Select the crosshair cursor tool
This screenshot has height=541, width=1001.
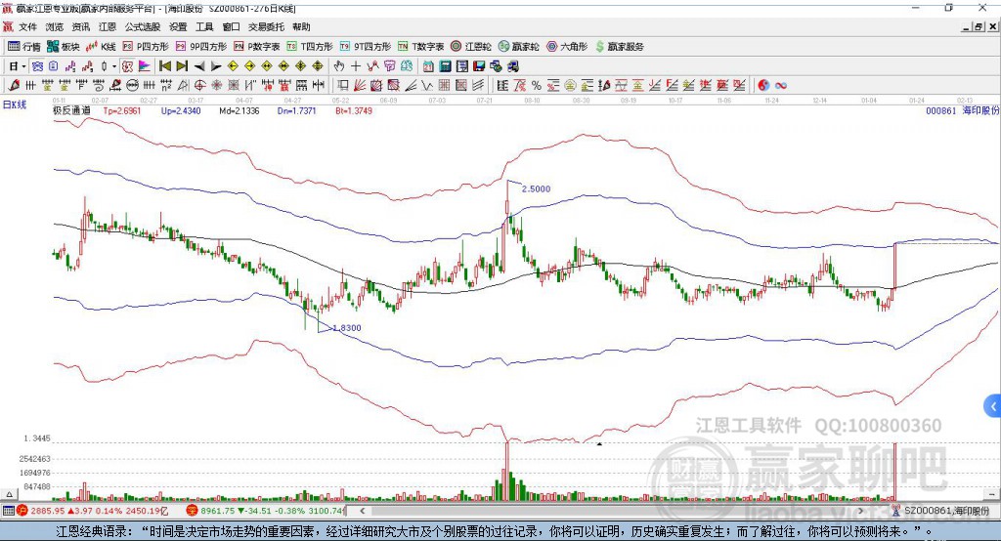point(356,66)
